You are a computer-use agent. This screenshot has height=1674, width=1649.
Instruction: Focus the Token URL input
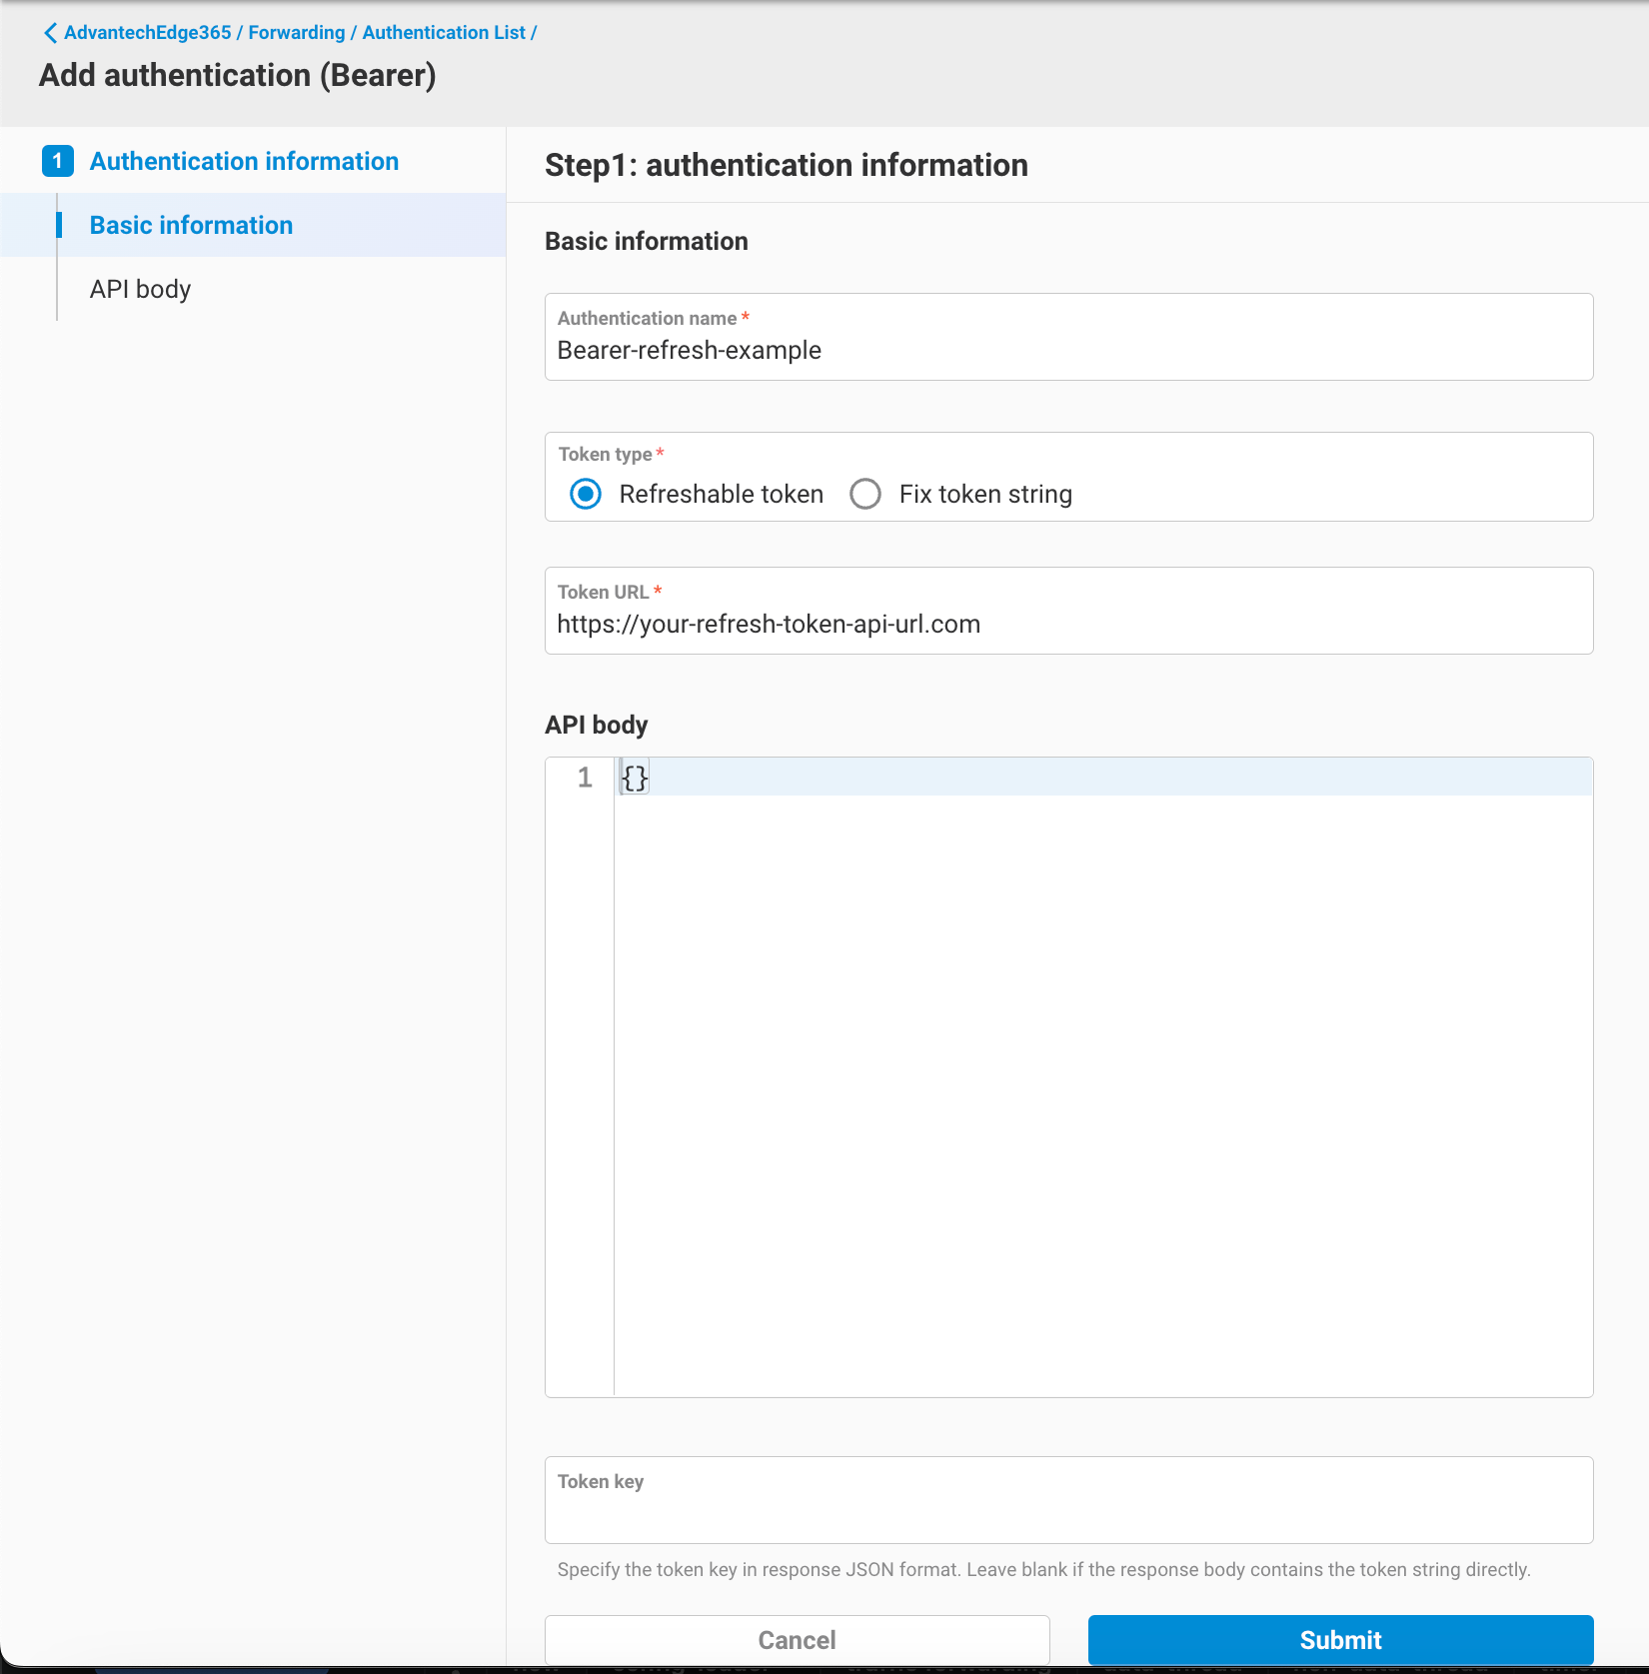coord(1067,624)
